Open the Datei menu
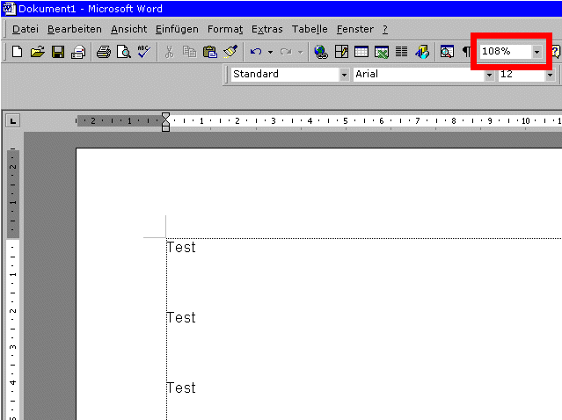The height and width of the screenshot is (420, 562). (x=26, y=29)
